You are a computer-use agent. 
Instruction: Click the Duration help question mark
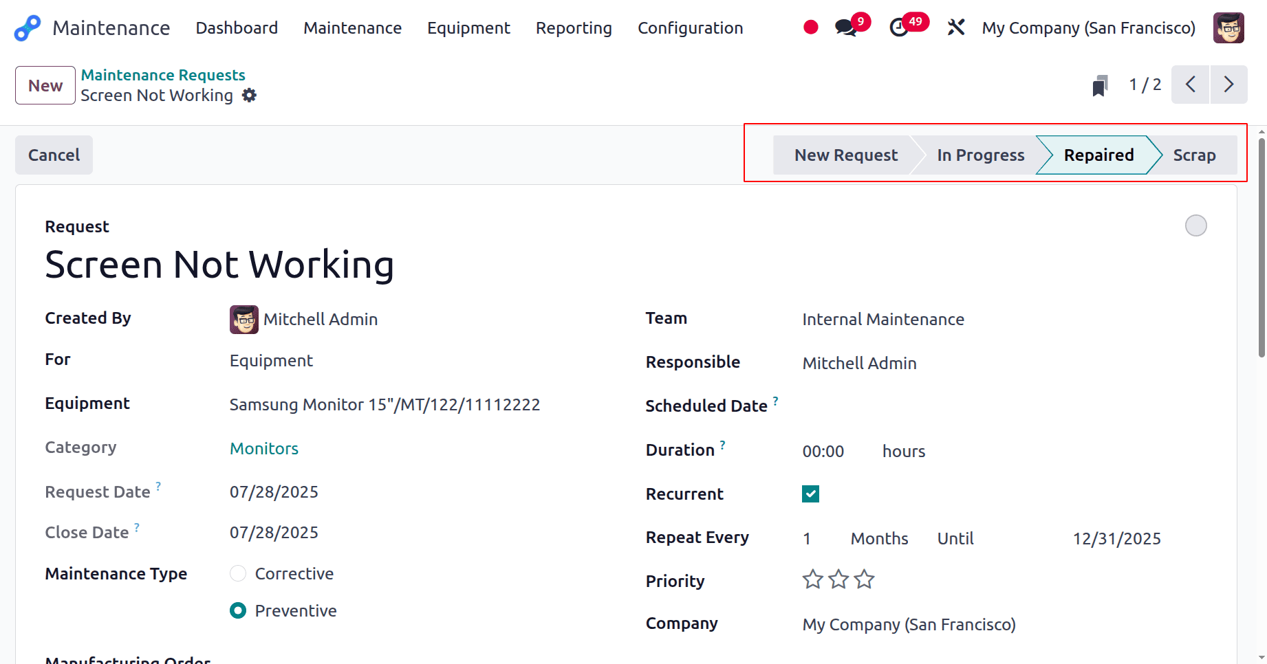coord(722,445)
